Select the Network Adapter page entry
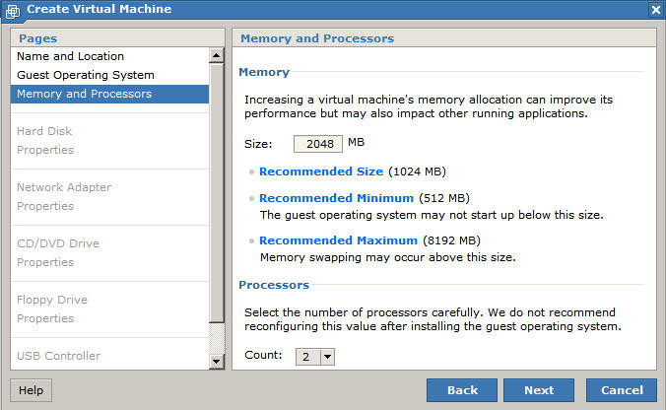 (x=64, y=187)
